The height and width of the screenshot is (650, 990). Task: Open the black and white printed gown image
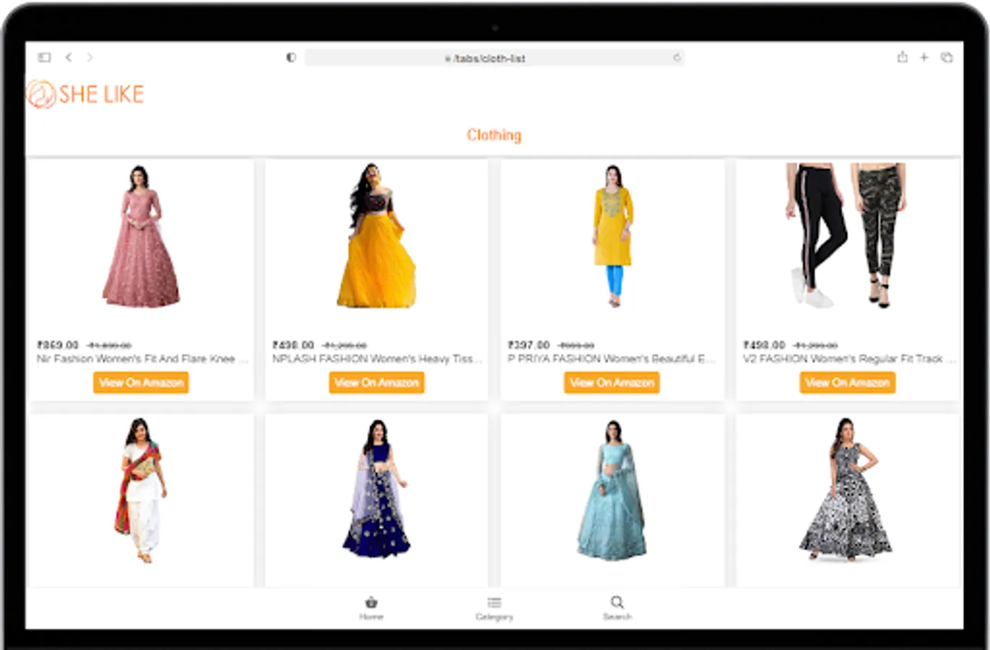pyautogui.click(x=846, y=489)
